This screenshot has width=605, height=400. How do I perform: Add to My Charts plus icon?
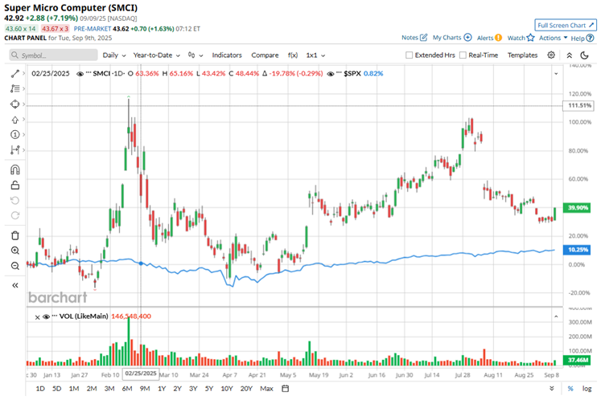click(x=467, y=38)
